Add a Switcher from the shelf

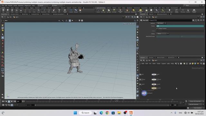click(188, 11)
